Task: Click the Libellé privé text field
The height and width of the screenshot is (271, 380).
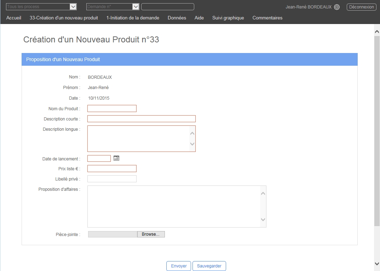Action: tap(112, 179)
